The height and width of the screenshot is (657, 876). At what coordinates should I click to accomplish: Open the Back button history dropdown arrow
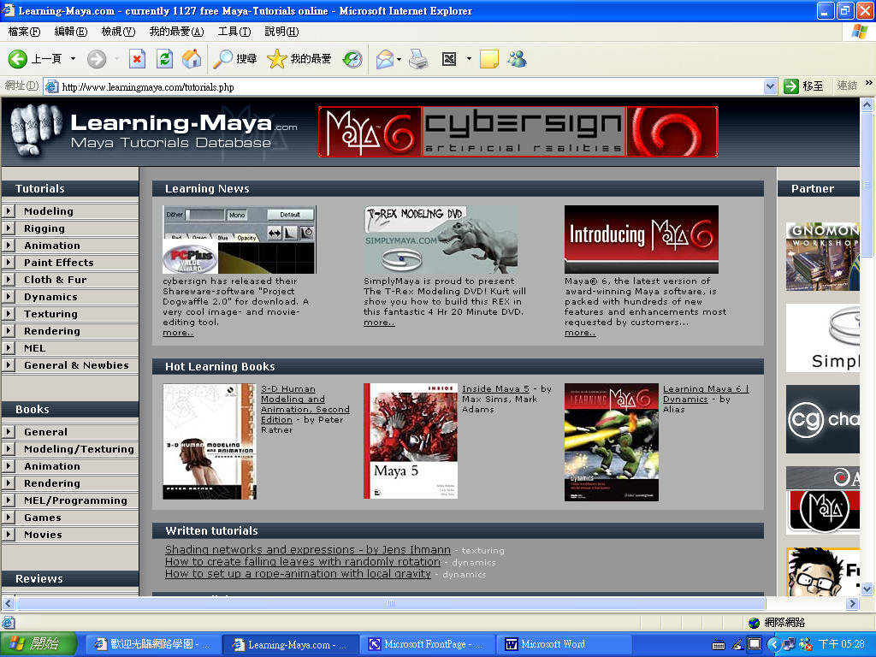point(73,59)
